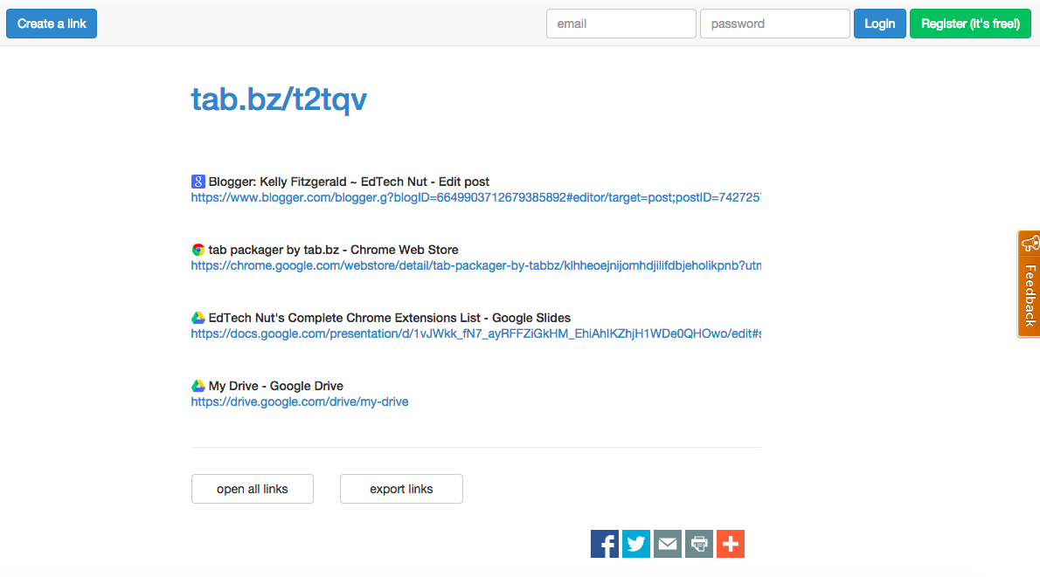Screen dimensions: 1040x577
Task: Open the drive.google.com/drive/my-drive URL
Action: [300, 402]
